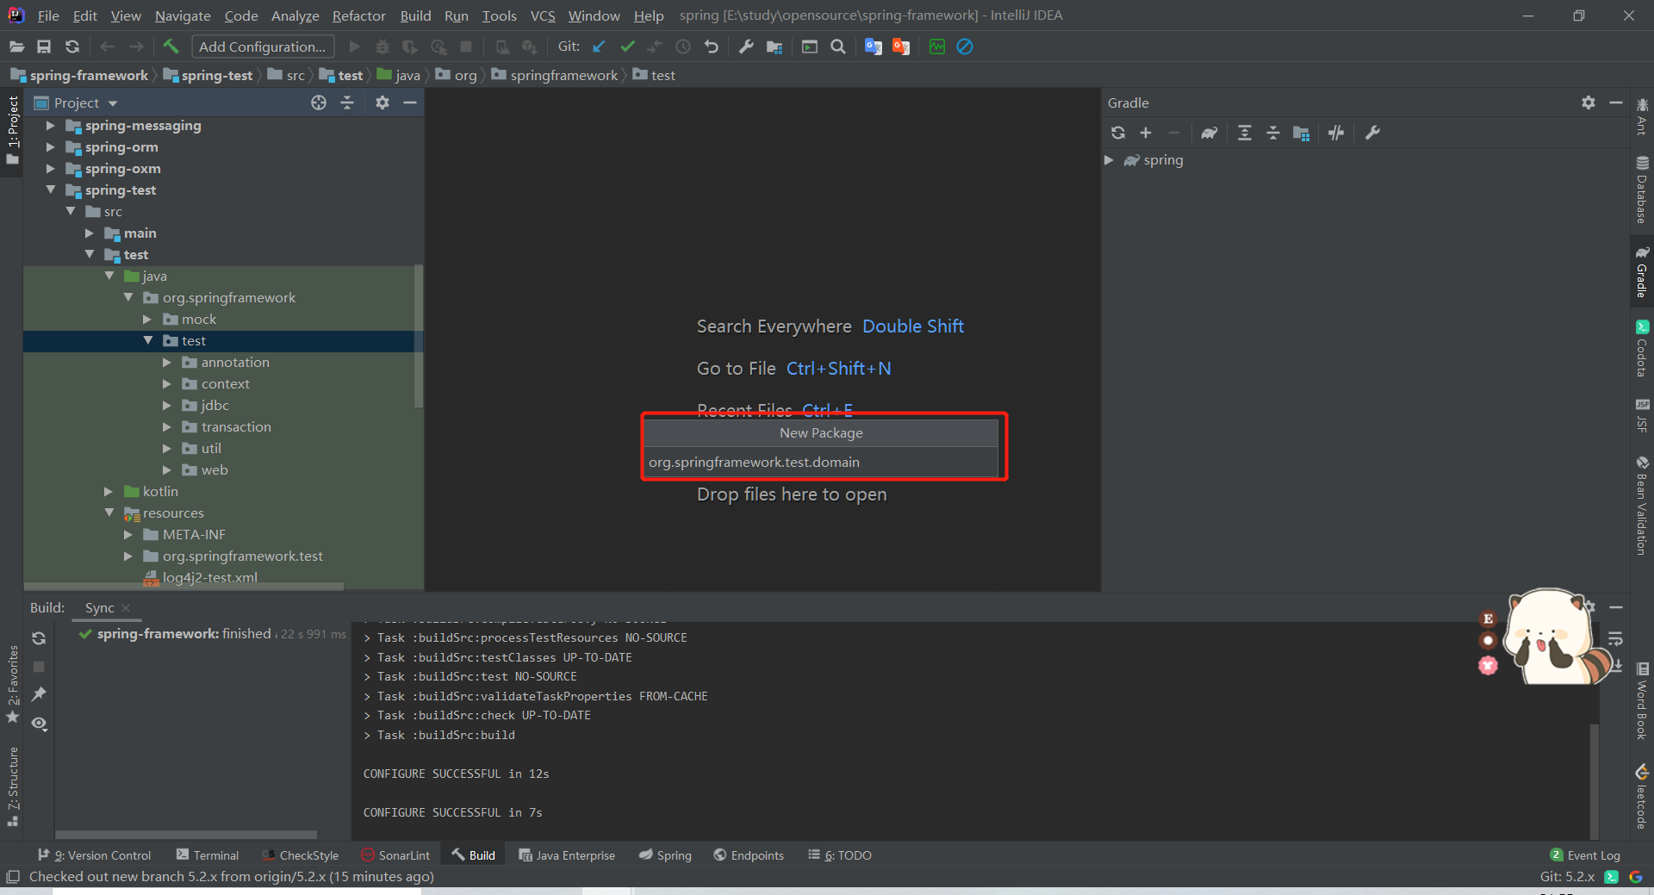Image resolution: width=1654 pixels, height=895 pixels.
Task: Switch to the Terminal tool window tab
Action: 208,855
